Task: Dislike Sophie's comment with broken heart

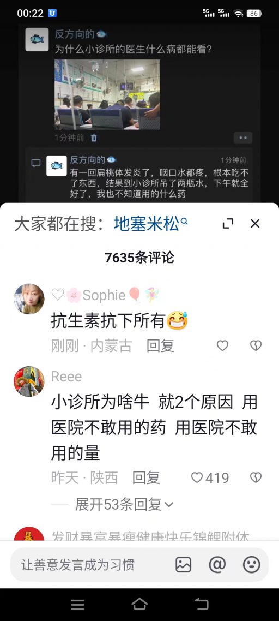Action: click(x=256, y=346)
